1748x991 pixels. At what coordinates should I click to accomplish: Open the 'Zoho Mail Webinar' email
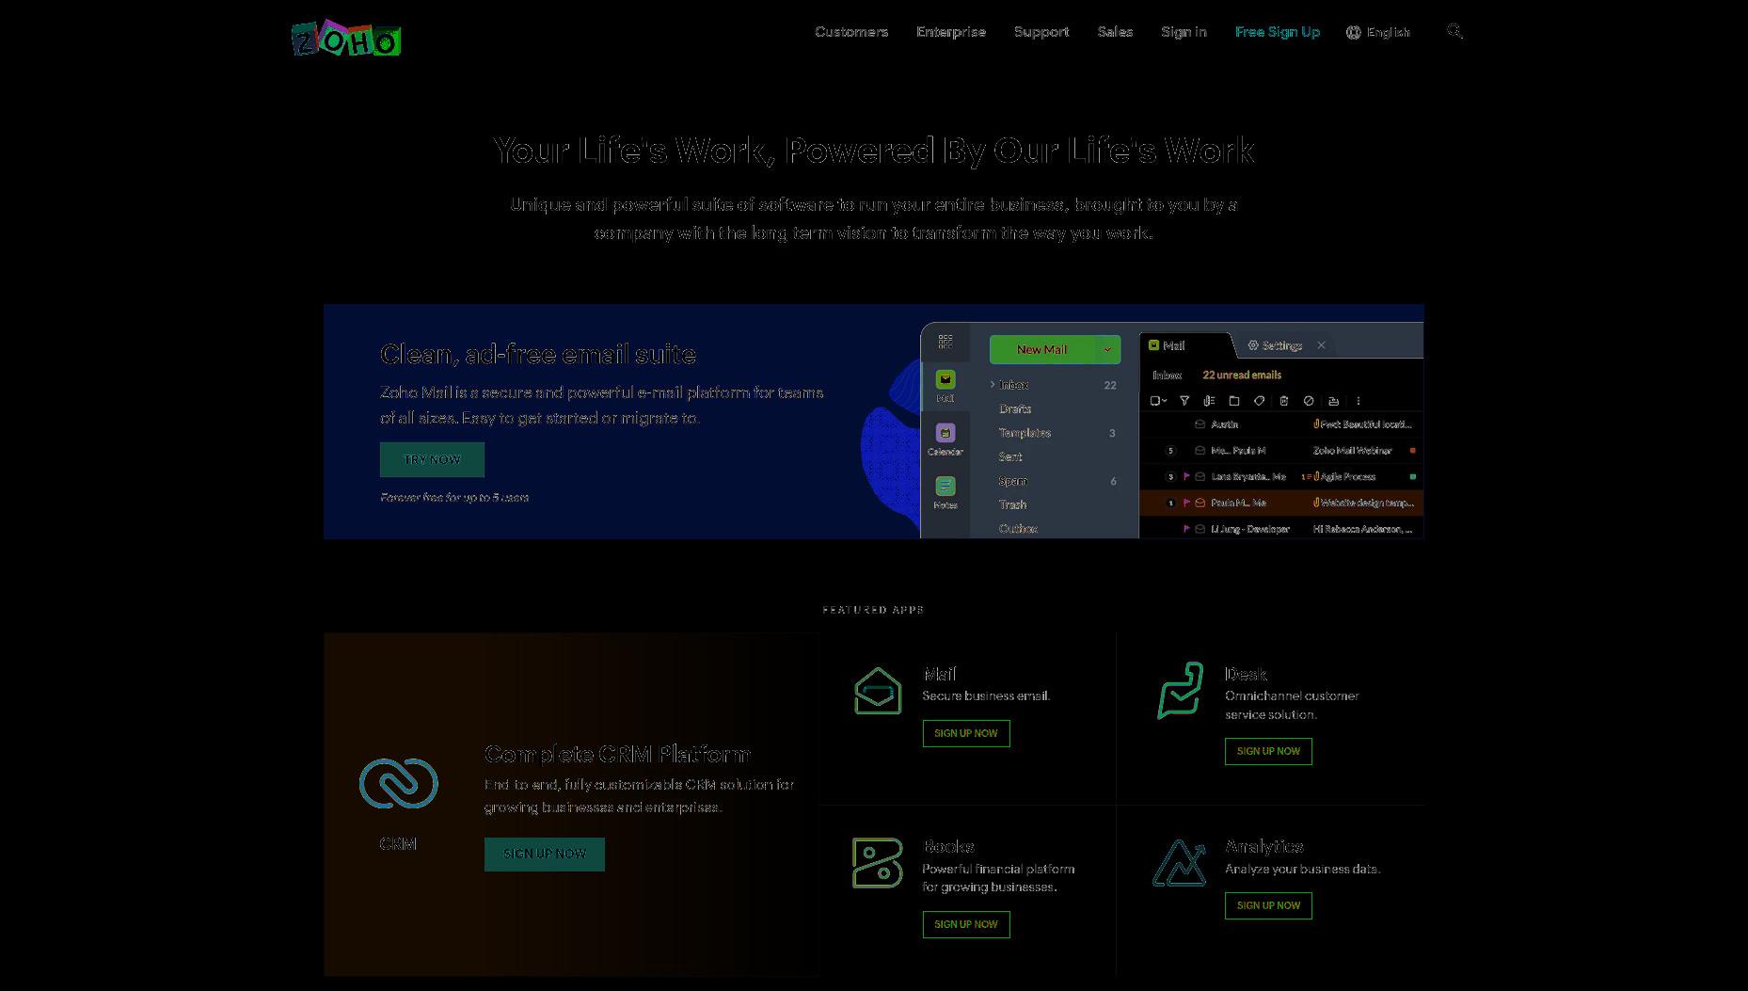[1281, 451]
